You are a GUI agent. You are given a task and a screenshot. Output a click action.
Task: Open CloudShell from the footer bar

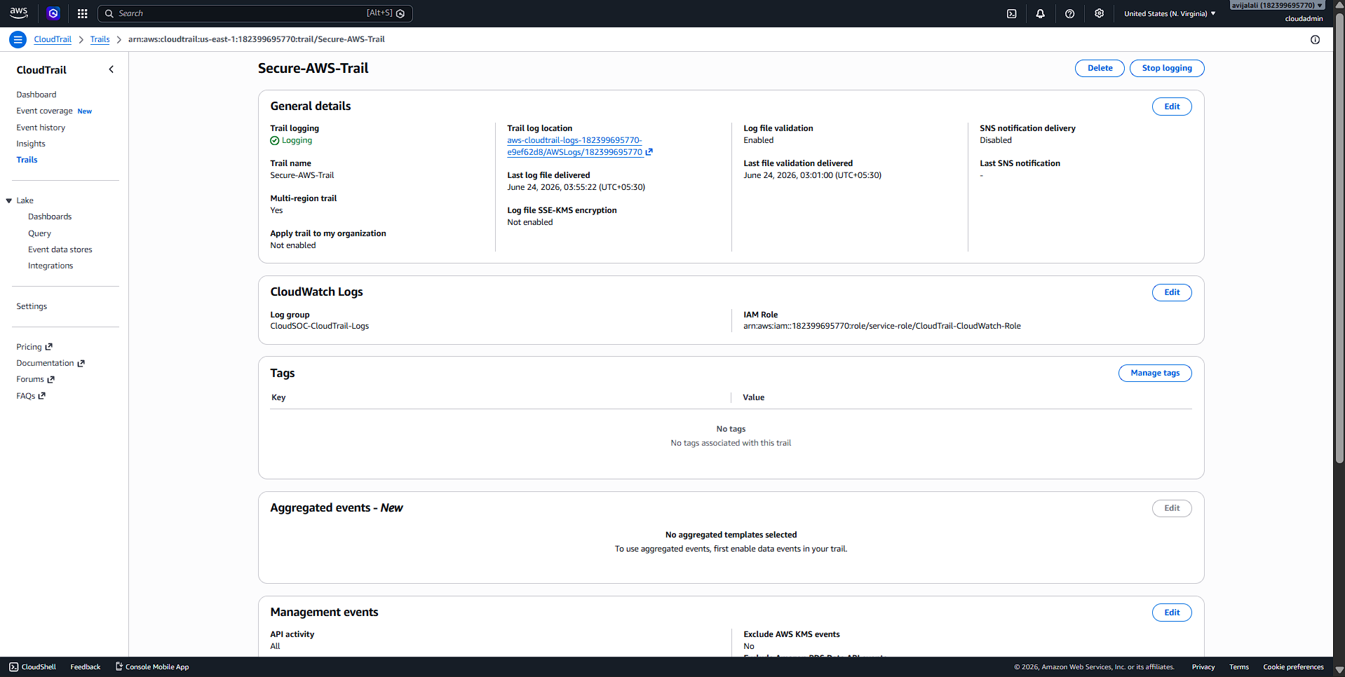[x=33, y=666]
